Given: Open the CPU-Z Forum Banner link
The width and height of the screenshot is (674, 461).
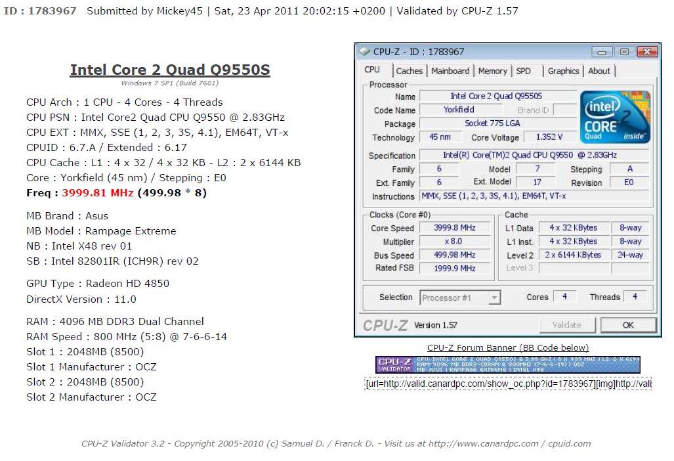Looking at the screenshot, I should (508, 347).
